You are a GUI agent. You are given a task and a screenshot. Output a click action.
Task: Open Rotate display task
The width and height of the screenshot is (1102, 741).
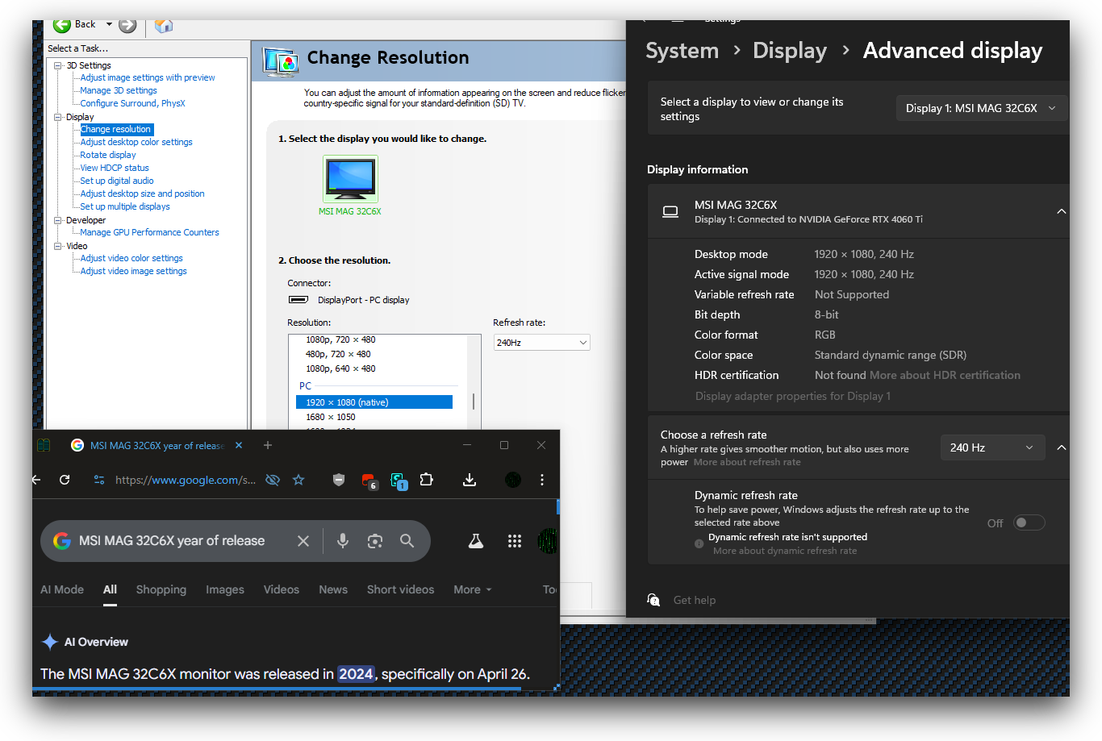[108, 155]
